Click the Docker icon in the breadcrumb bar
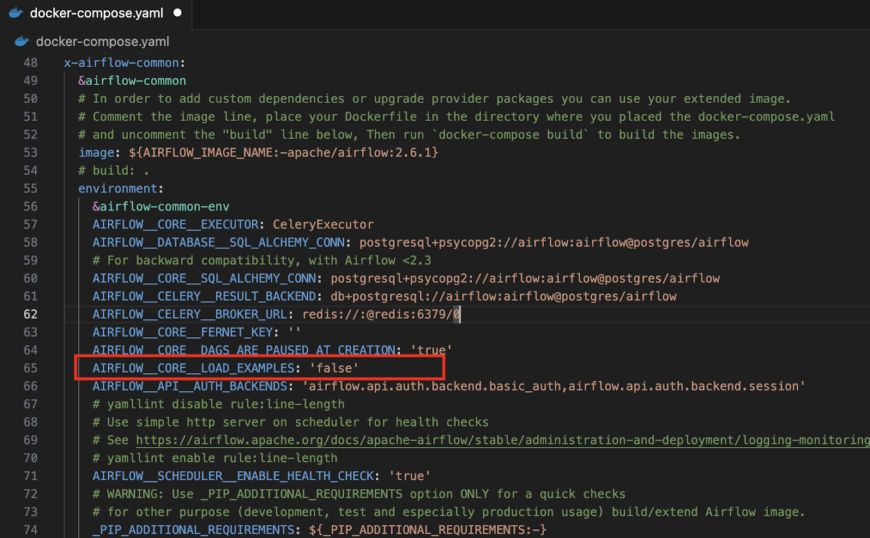 click(21, 41)
